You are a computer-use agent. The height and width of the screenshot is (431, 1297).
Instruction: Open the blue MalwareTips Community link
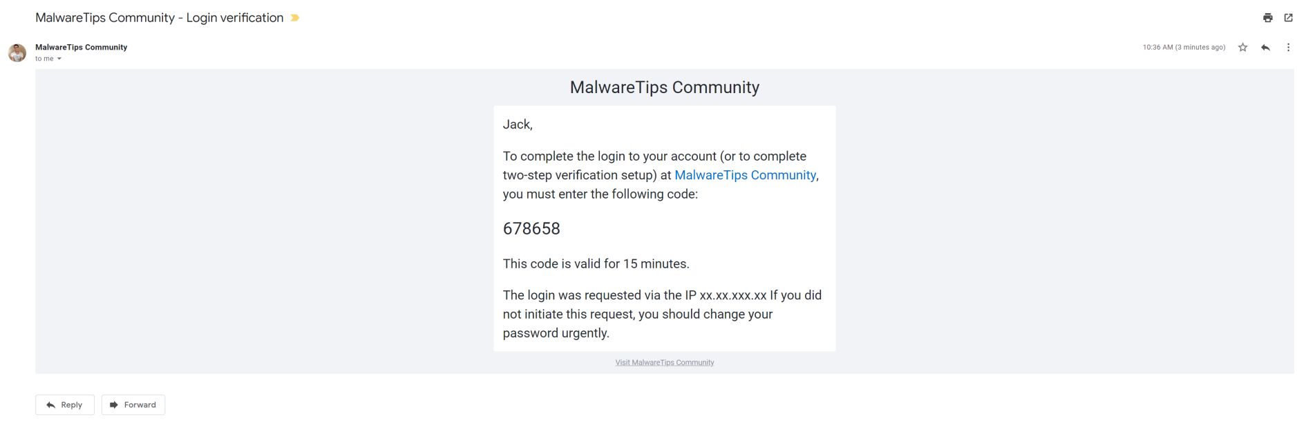(x=745, y=175)
